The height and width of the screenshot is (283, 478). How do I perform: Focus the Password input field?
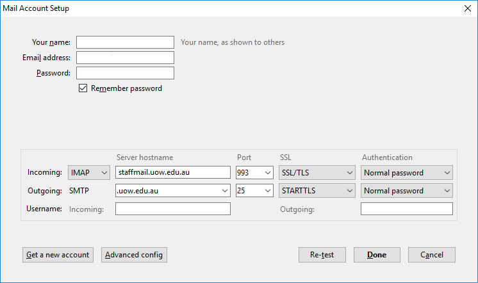point(126,73)
